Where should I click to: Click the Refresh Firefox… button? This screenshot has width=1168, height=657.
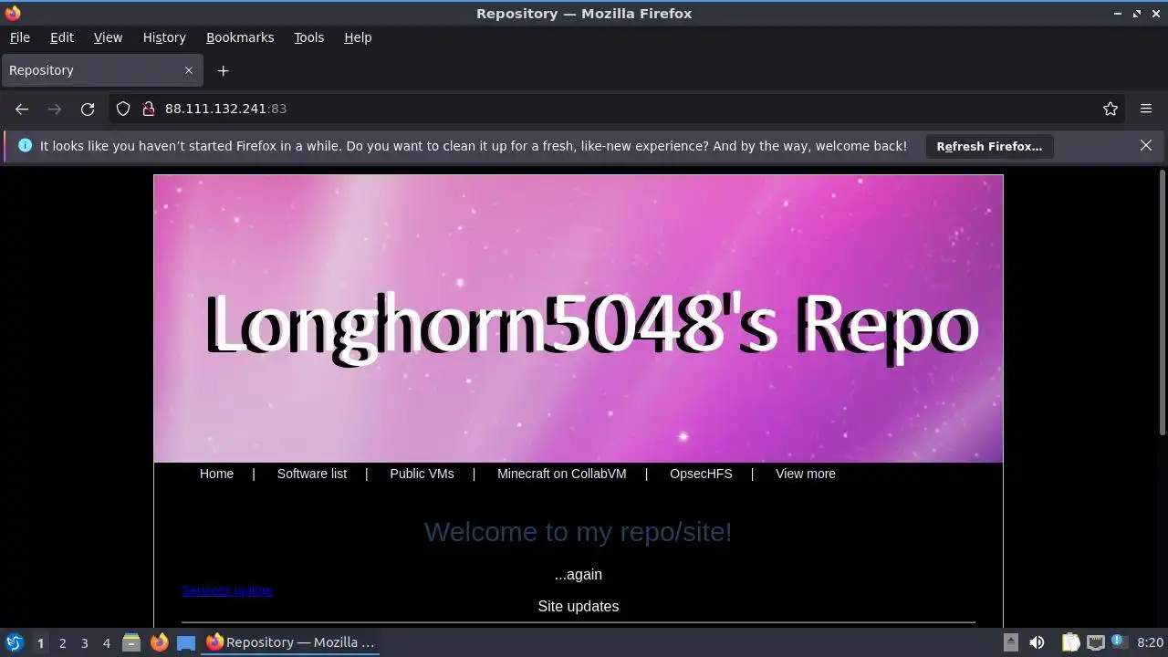[x=989, y=146]
